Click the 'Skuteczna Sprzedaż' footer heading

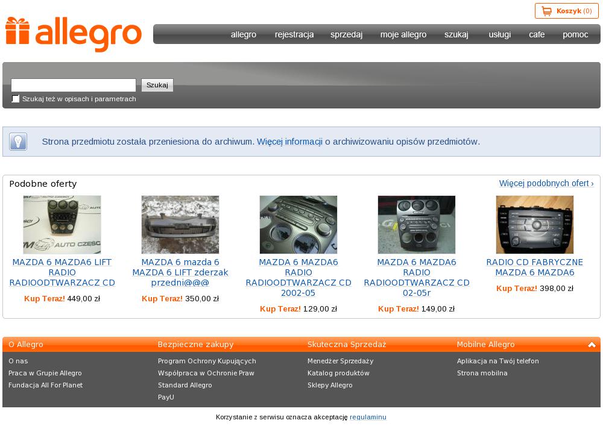tap(347, 345)
